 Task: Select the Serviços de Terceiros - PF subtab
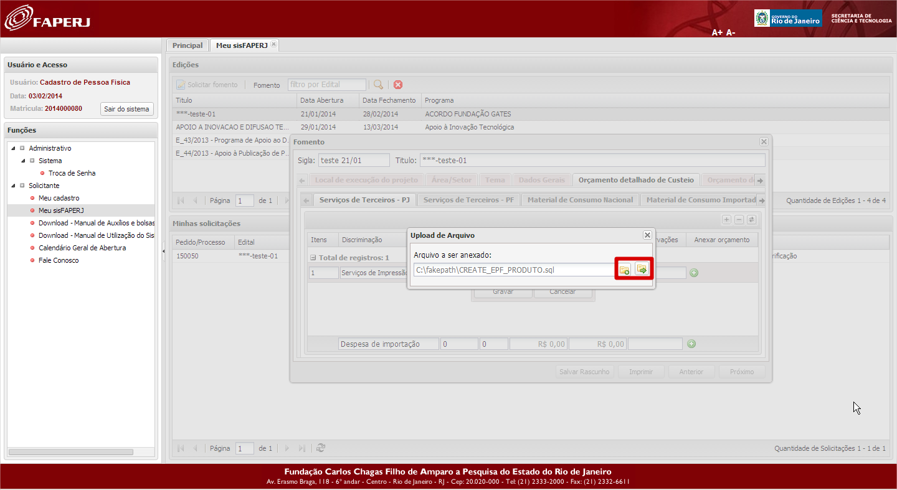click(x=468, y=200)
